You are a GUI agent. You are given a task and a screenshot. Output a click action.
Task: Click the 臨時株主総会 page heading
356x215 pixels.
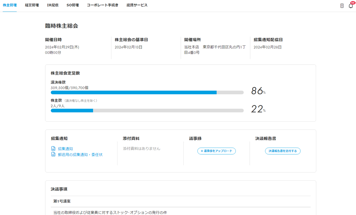(61, 26)
